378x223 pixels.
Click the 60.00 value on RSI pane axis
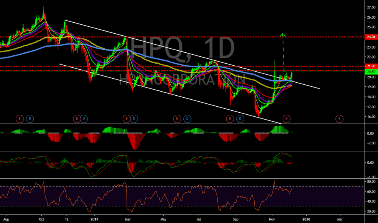[371, 192]
